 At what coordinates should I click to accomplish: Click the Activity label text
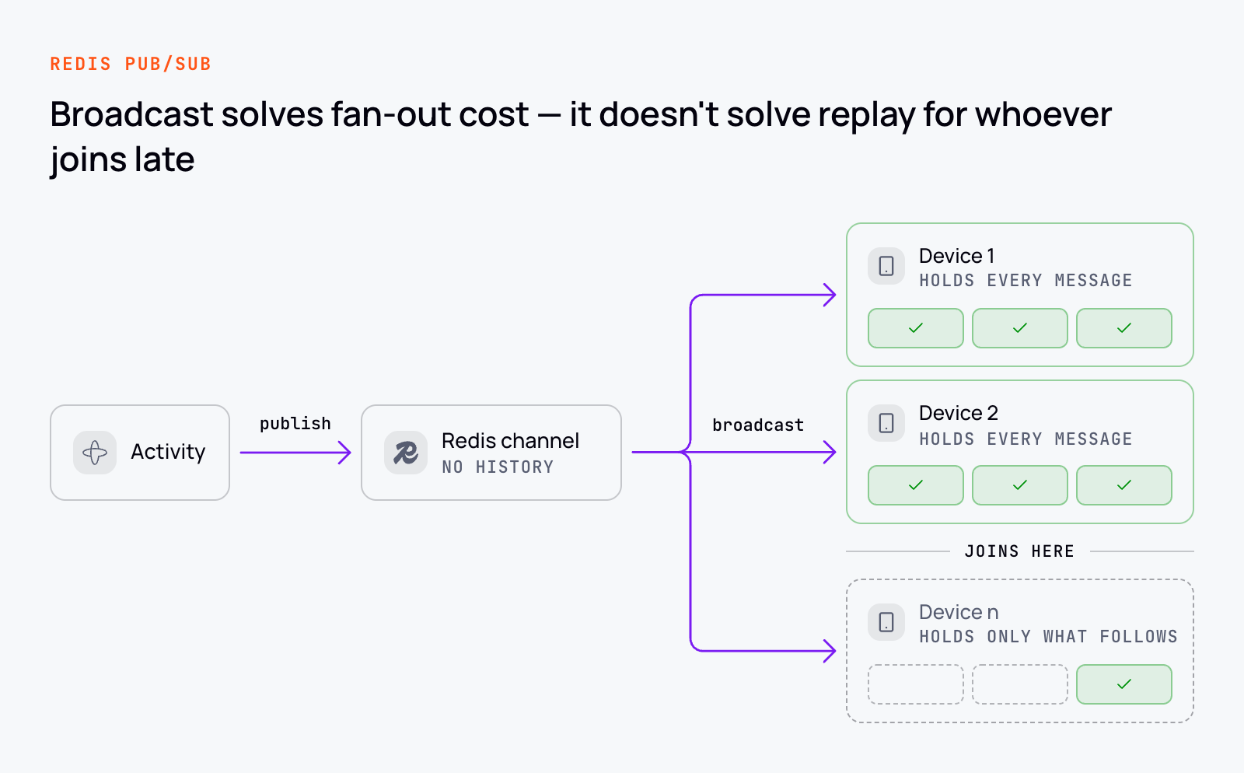click(x=168, y=452)
